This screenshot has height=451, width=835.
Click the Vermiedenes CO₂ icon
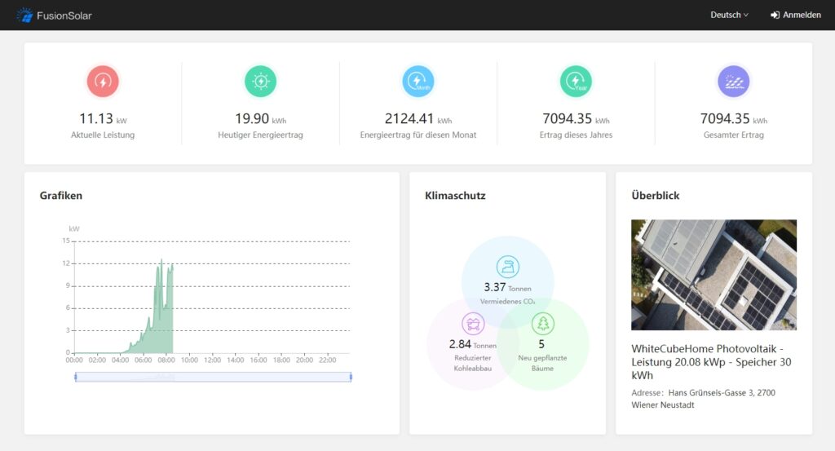pos(507,267)
